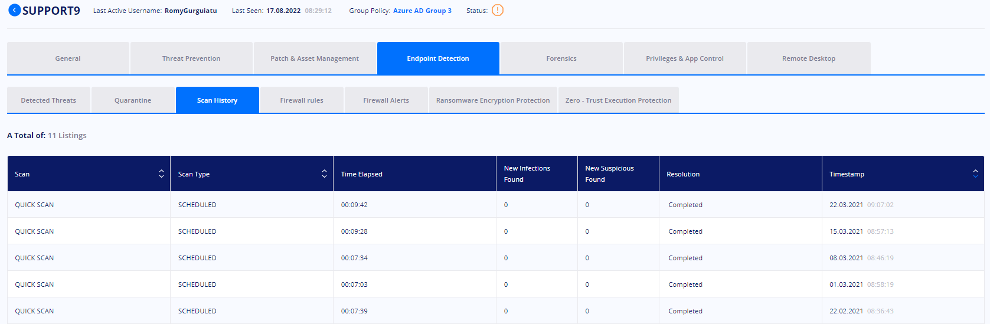Open Zero - Trust Execution Protection sub-tab

point(619,100)
